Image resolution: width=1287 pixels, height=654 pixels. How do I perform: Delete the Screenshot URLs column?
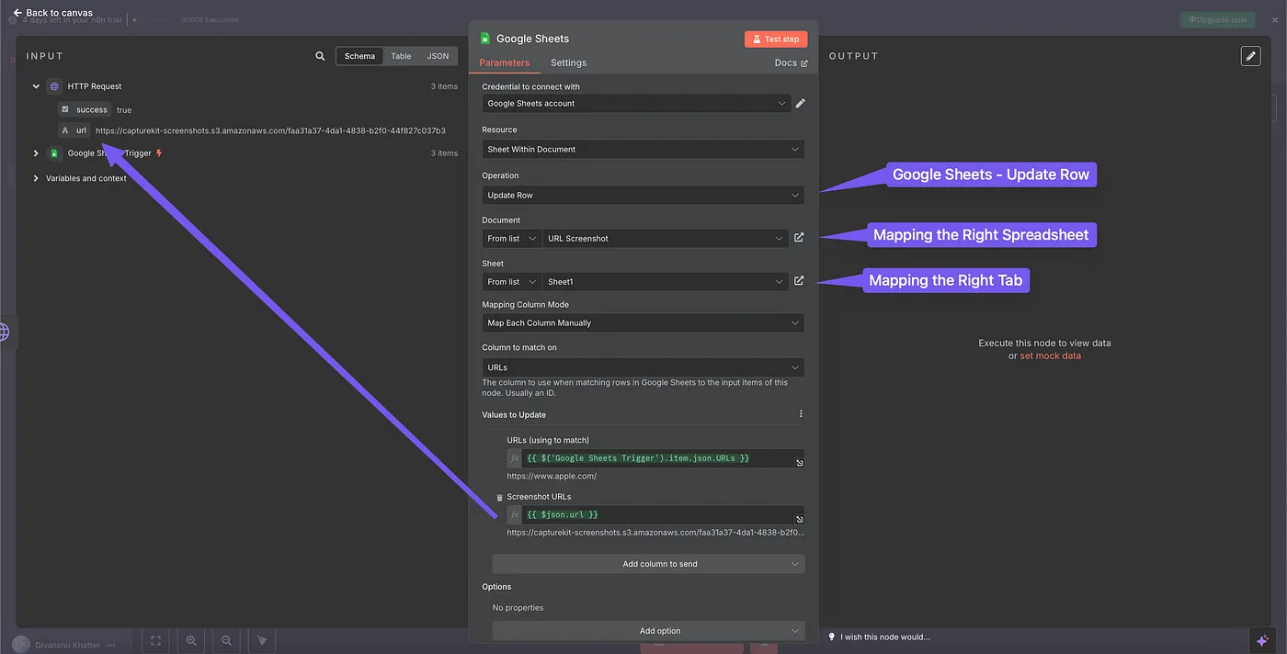coord(499,497)
